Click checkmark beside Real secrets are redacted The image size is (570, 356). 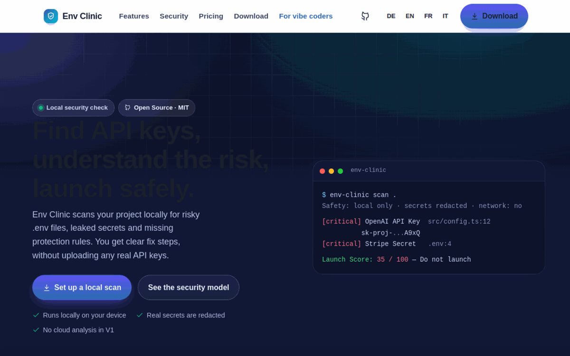click(x=140, y=315)
